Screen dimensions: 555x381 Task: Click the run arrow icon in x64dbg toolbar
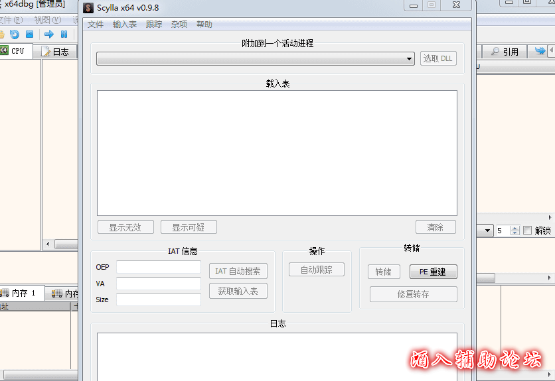click(x=49, y=34)
